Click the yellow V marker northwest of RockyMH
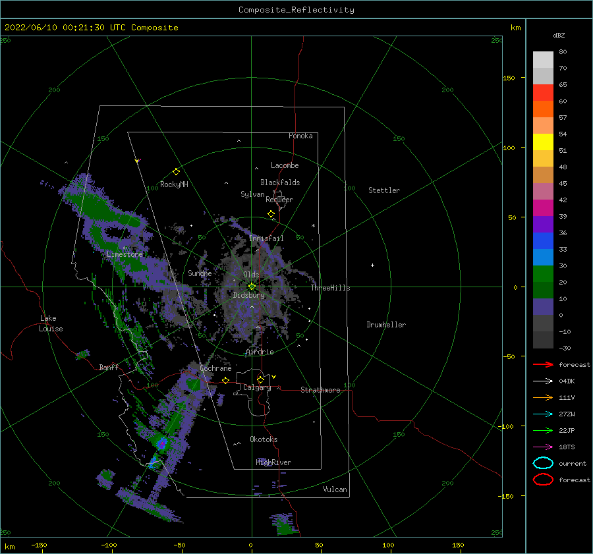Image resolution: width=593 pixels, height=554 pixels. [137, 161]
